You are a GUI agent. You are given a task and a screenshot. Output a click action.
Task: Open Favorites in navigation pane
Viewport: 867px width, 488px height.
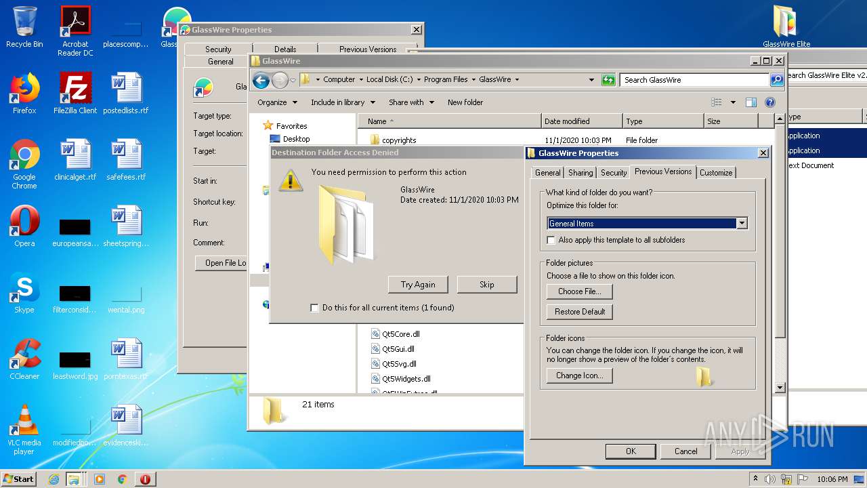point(291,126)
